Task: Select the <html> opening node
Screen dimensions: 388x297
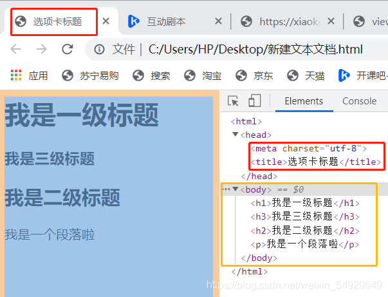Action: tap(246, 121)
